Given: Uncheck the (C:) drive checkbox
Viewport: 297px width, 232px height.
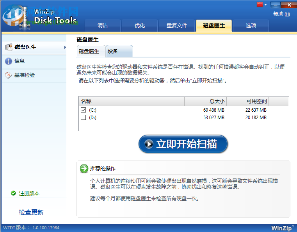Looking at the screenshot, I should tap(84, 110).
